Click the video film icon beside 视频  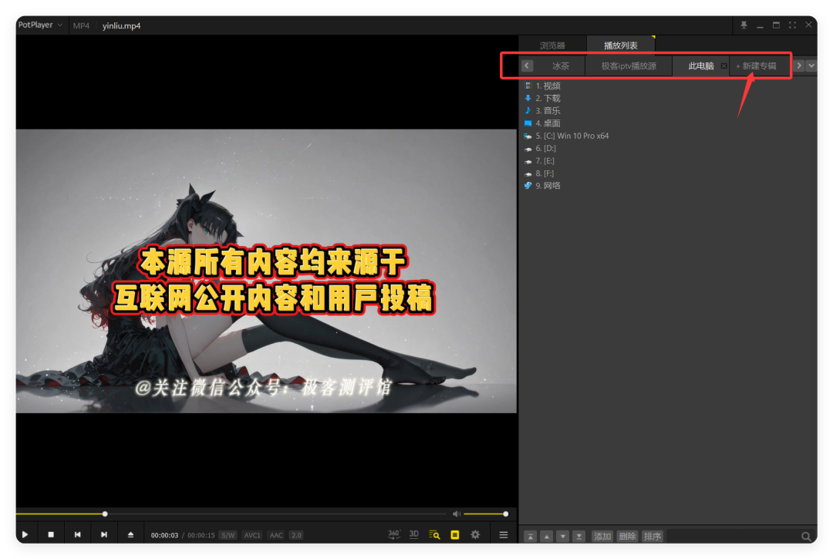[x=528, y=86]
